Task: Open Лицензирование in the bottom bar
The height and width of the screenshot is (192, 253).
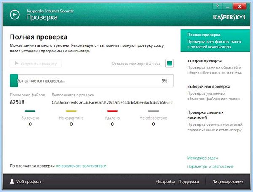Action: pos(228,181)
